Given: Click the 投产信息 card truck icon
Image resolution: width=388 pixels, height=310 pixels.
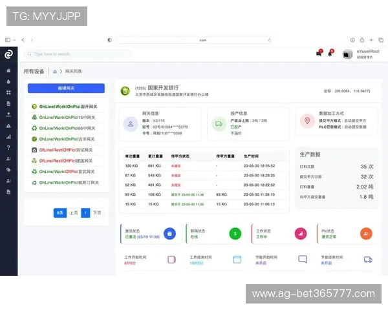Looking at the screenshot, I should 219,124.
